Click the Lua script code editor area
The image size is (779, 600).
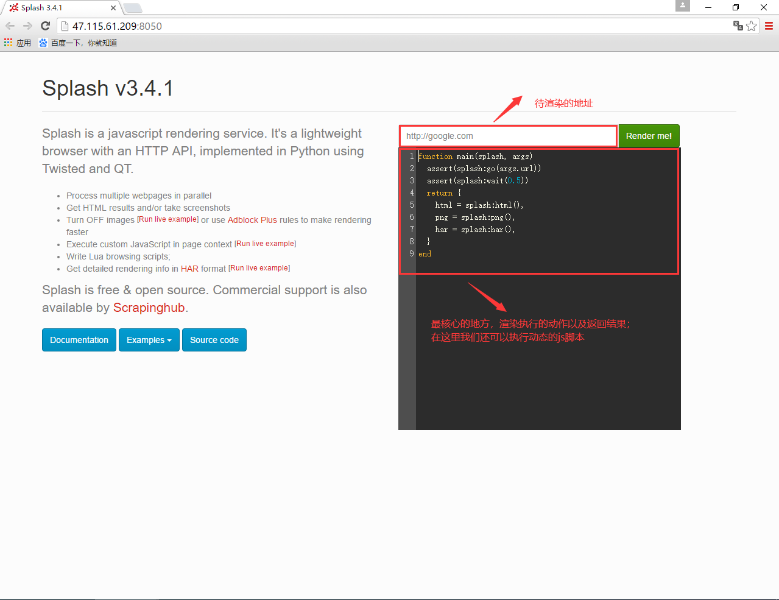pyautogui.click(x=540, y=289)
